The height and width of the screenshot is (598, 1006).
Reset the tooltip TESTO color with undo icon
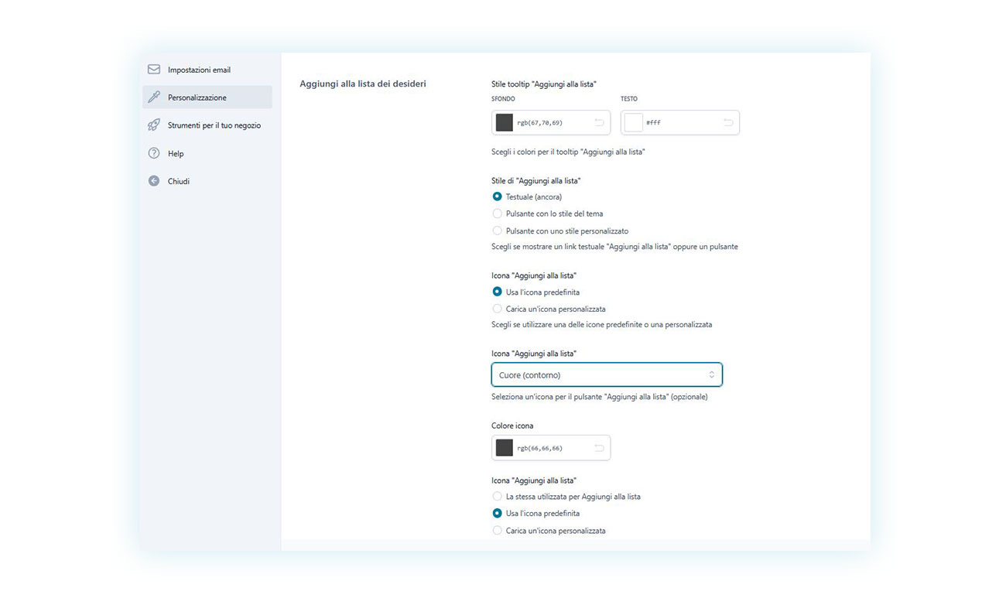728,122
